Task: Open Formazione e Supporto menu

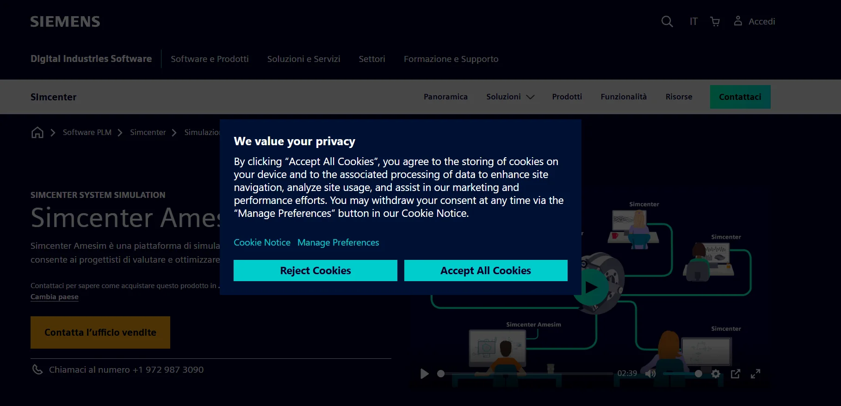Action: pos(451,59)
